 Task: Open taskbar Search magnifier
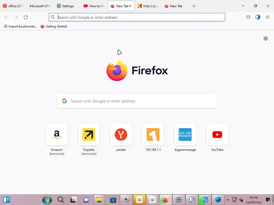[60, 200]
